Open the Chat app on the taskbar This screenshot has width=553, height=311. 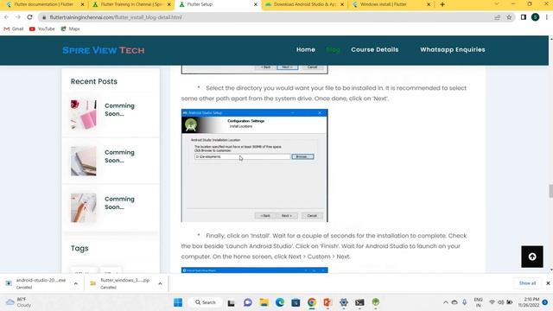point(248,302)
